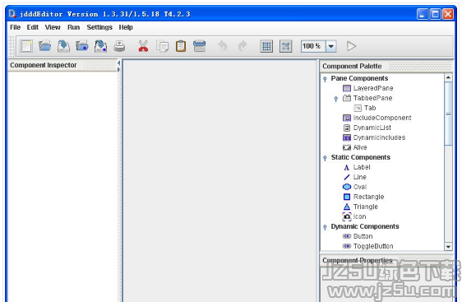Select the DynamicList component icon

347,128
